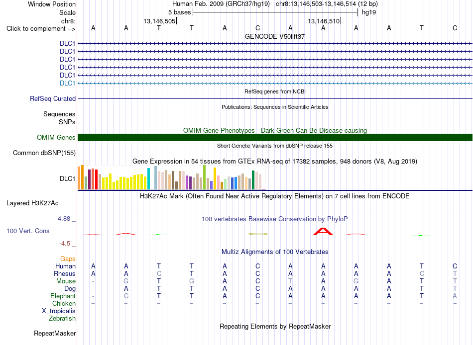This screenshot has height=345, width=473.
Task: Click the GTEx 'Gene Expression in 54 tissues' title
Action: [275, 161]
